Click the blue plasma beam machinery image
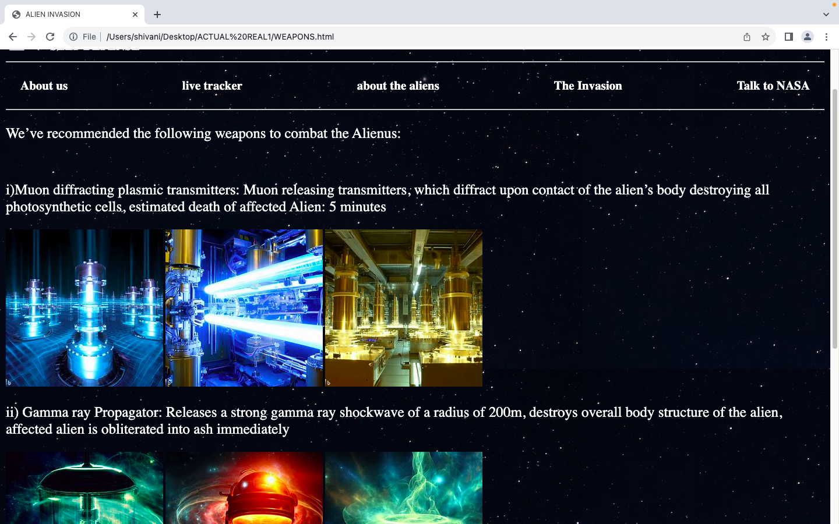 [244, 308]
